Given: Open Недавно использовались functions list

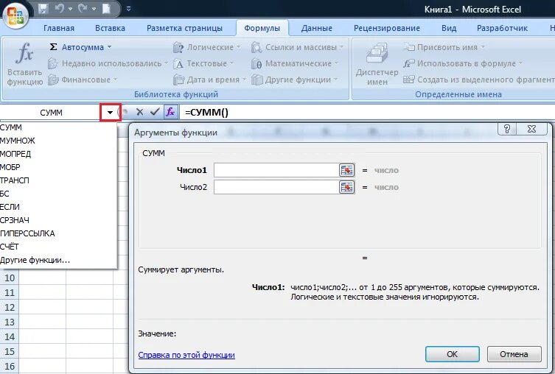Looking at the screenshot, I should coord(108,63).
